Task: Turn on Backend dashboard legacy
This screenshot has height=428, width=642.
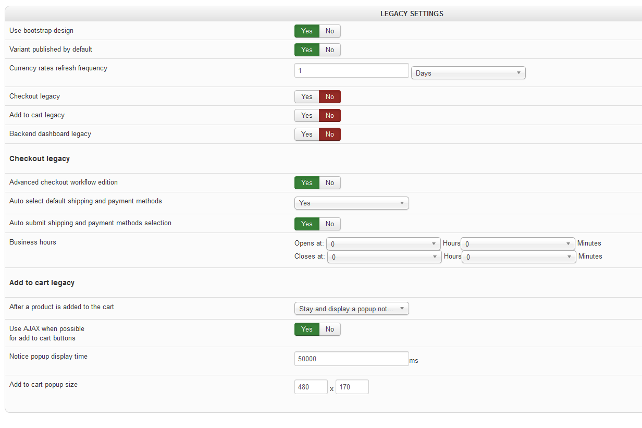Action: point(307,134)
